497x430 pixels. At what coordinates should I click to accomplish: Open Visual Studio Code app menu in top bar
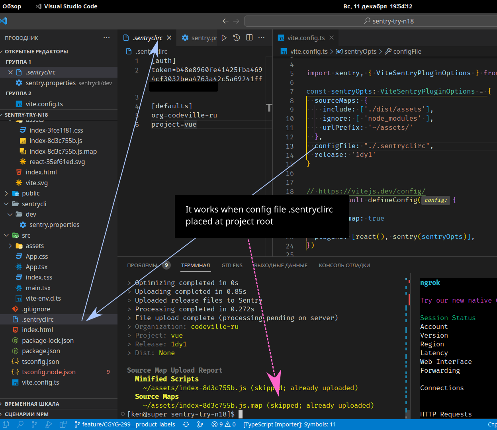tap(67, 6)
